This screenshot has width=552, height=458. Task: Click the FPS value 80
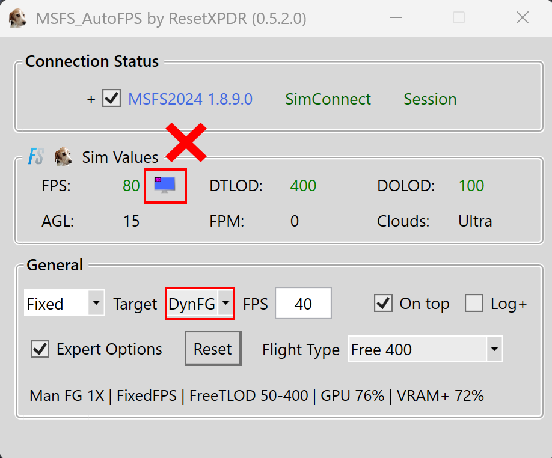[131, 186]
